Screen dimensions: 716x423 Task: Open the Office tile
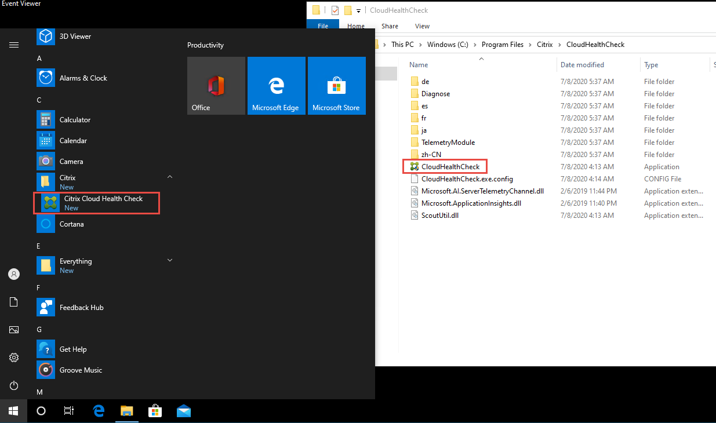pyautogui.click(x=216, y=86)
